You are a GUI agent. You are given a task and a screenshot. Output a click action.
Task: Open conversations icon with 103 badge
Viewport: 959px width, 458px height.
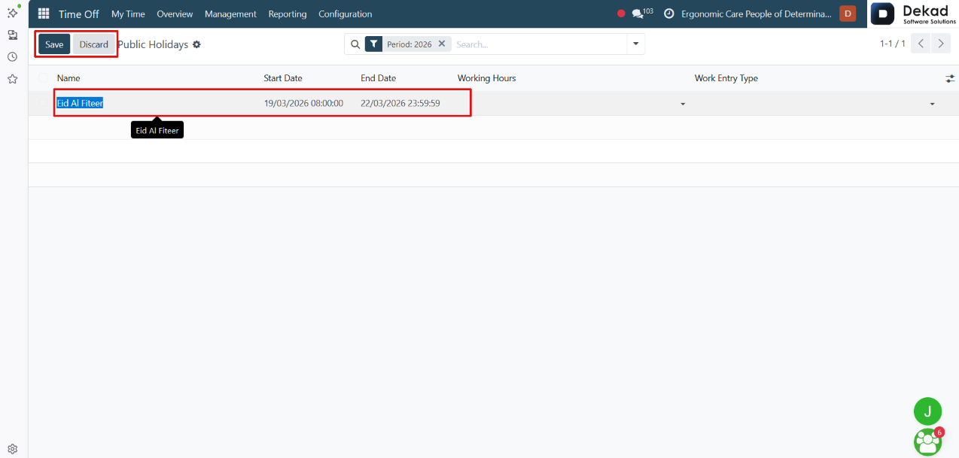[x=642, y=14]
